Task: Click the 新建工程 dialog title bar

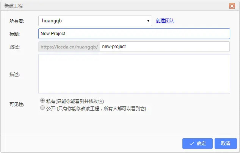Action: (113, 6)
